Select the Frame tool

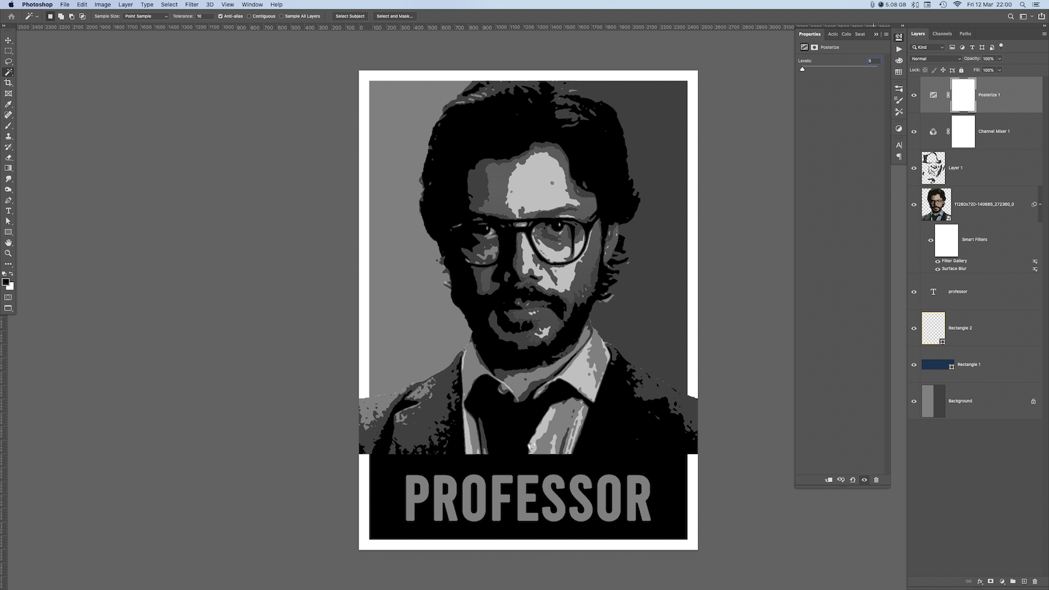coord(8,94)
